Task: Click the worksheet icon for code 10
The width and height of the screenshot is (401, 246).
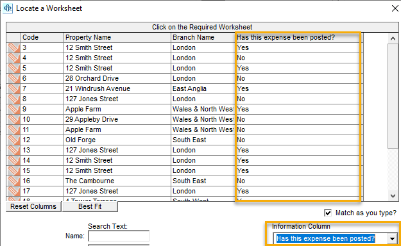Action: pyautogui.click(x=13, y=119)
